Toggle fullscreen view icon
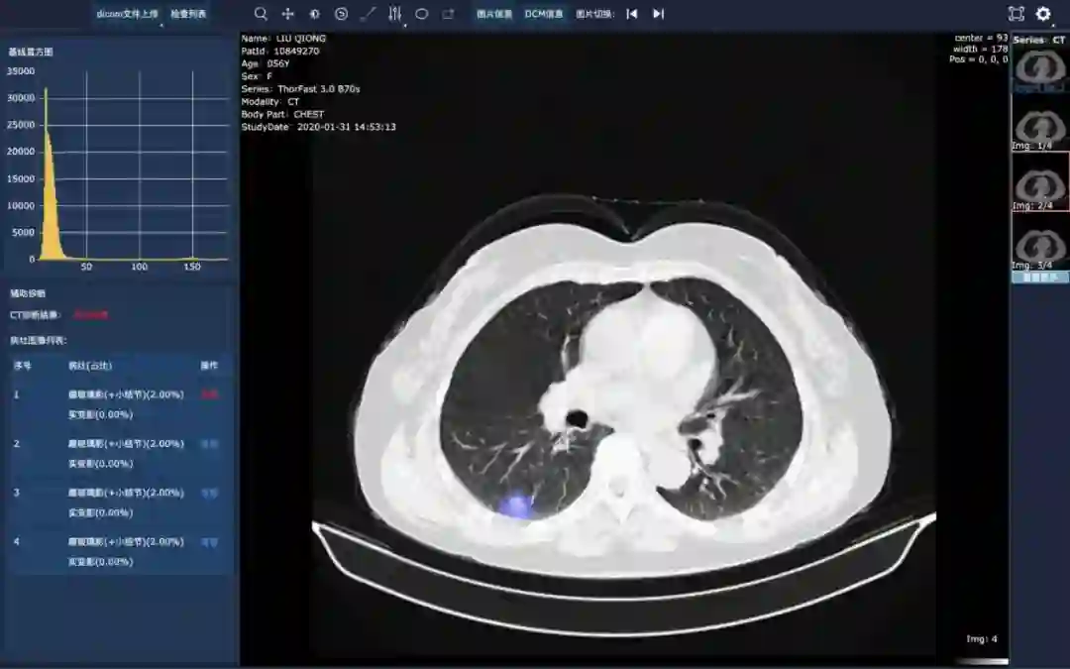 pyautogui.click(x=1016, y=14)
